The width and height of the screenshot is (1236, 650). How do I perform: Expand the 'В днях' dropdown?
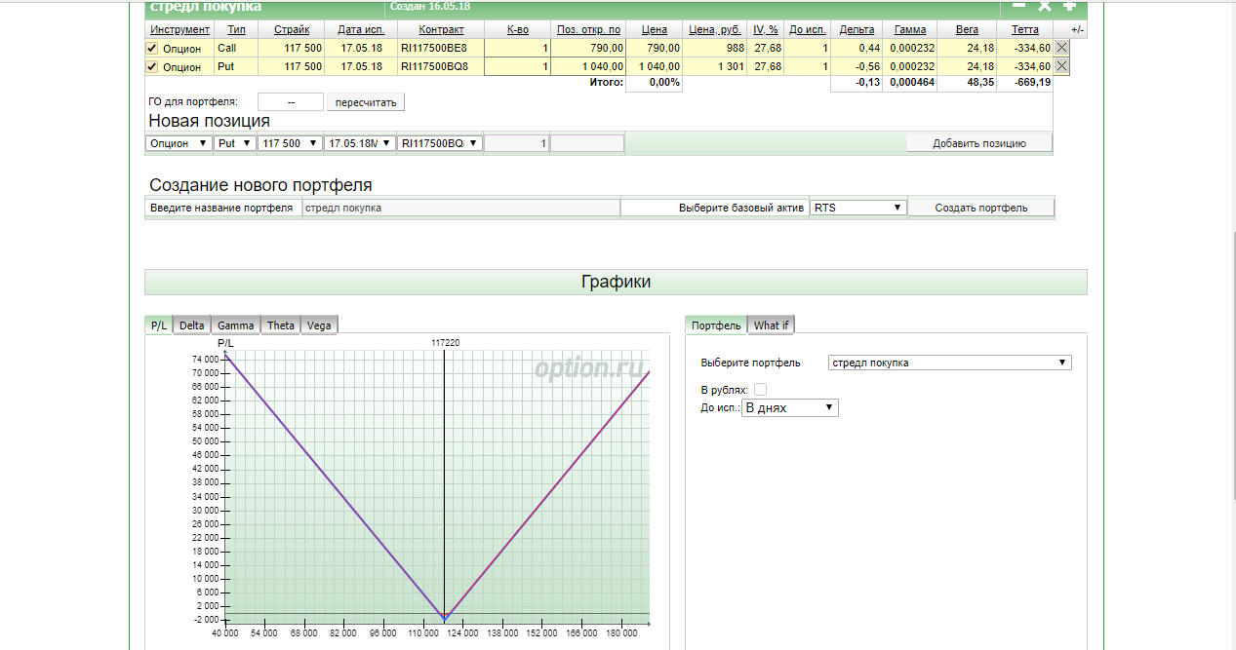coord(790,407)
